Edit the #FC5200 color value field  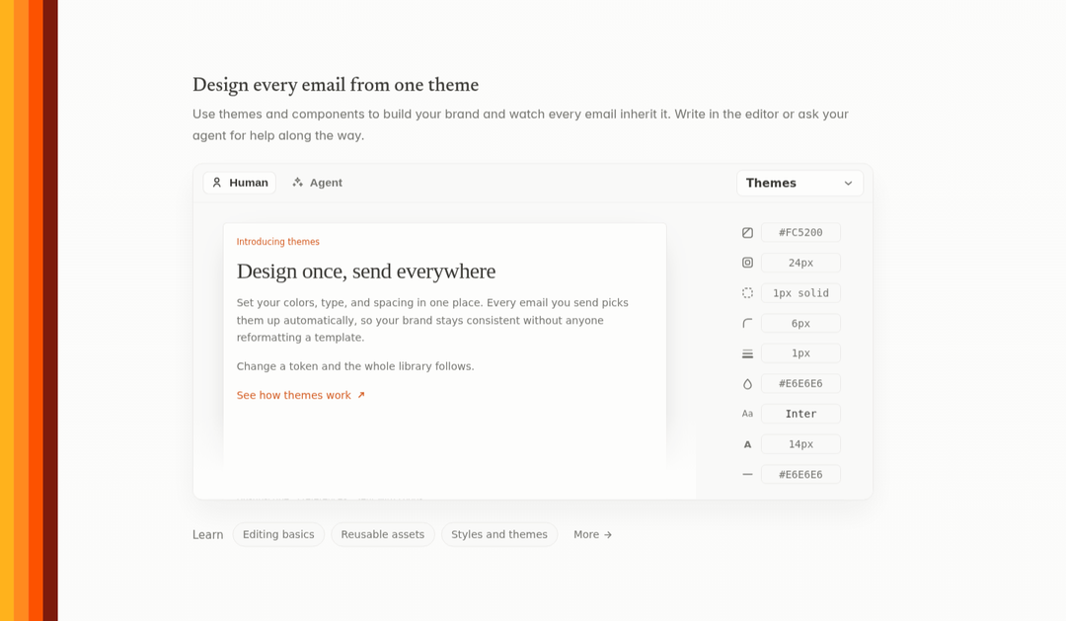(x=800, y=233)
